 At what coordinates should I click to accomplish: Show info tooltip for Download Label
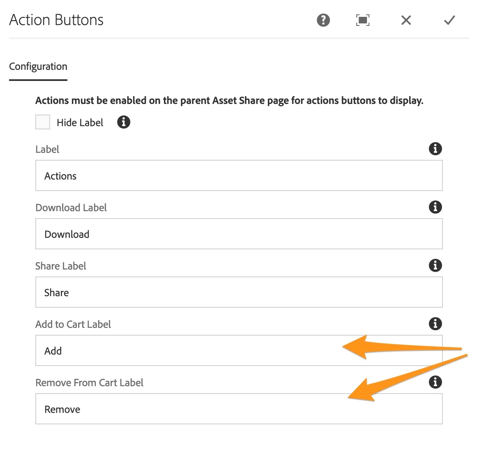click(x=435, y=207)
